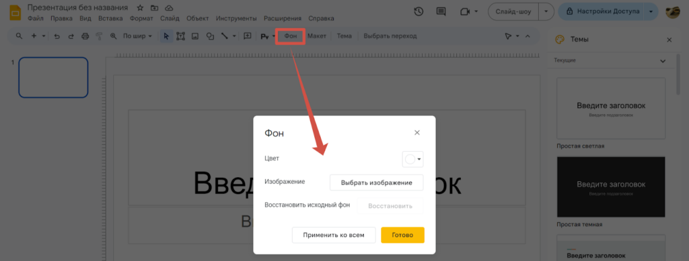Collapse toolbar with up chevron

[x=528, y=36]
